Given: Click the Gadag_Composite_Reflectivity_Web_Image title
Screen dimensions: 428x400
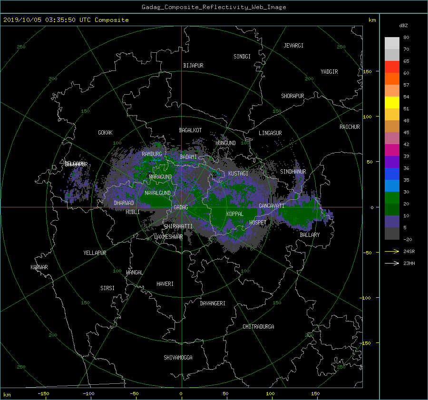Looking at the screenshot, I should (x=214, y=7).
